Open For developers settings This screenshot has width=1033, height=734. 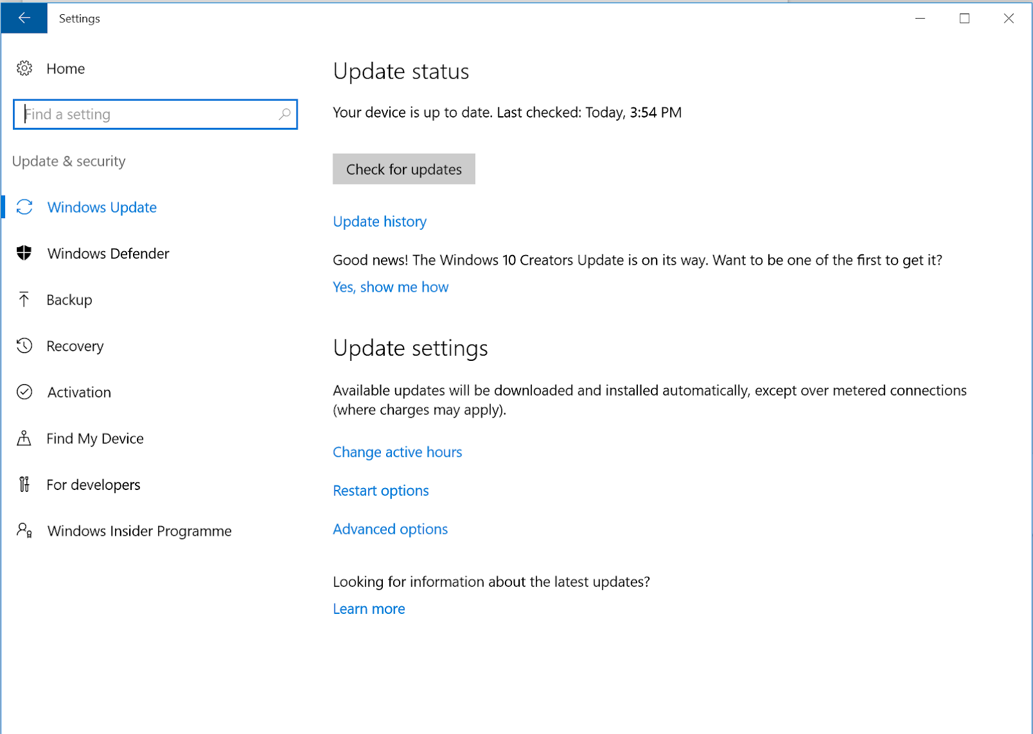93,485
